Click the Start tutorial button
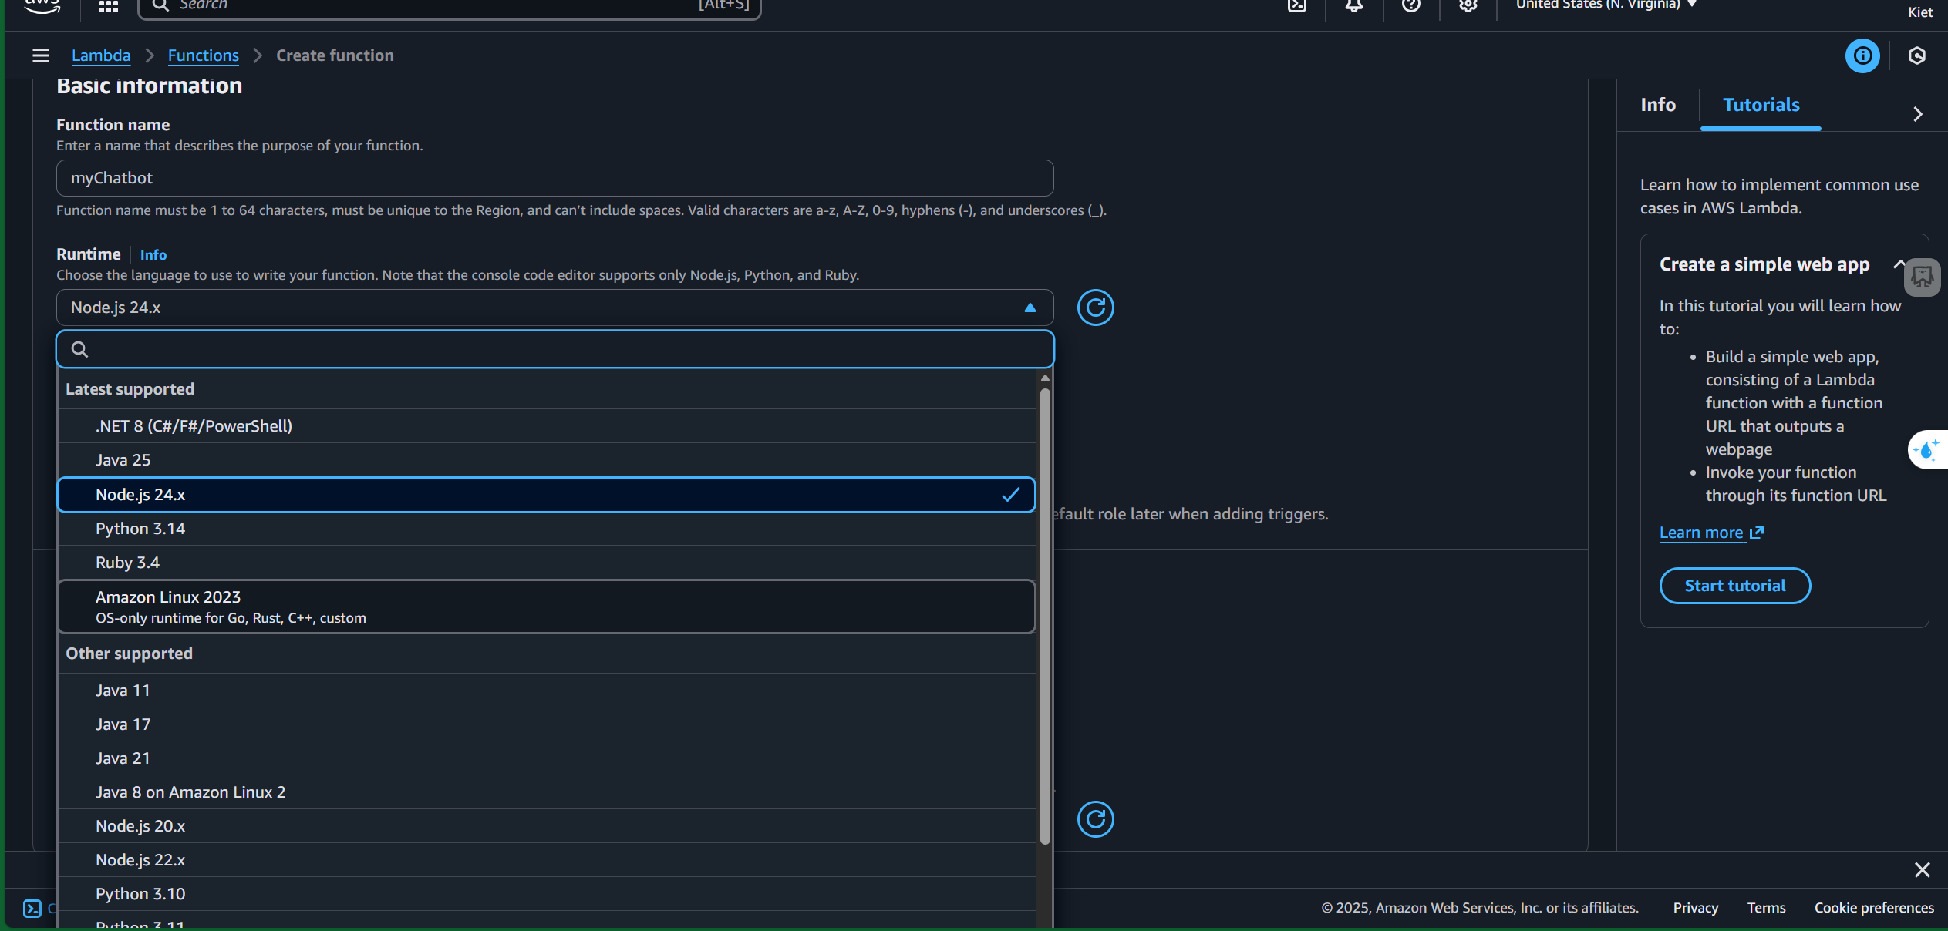Image resolution: width=1948 pixels, height=931 pixels. pos(1734,586)
